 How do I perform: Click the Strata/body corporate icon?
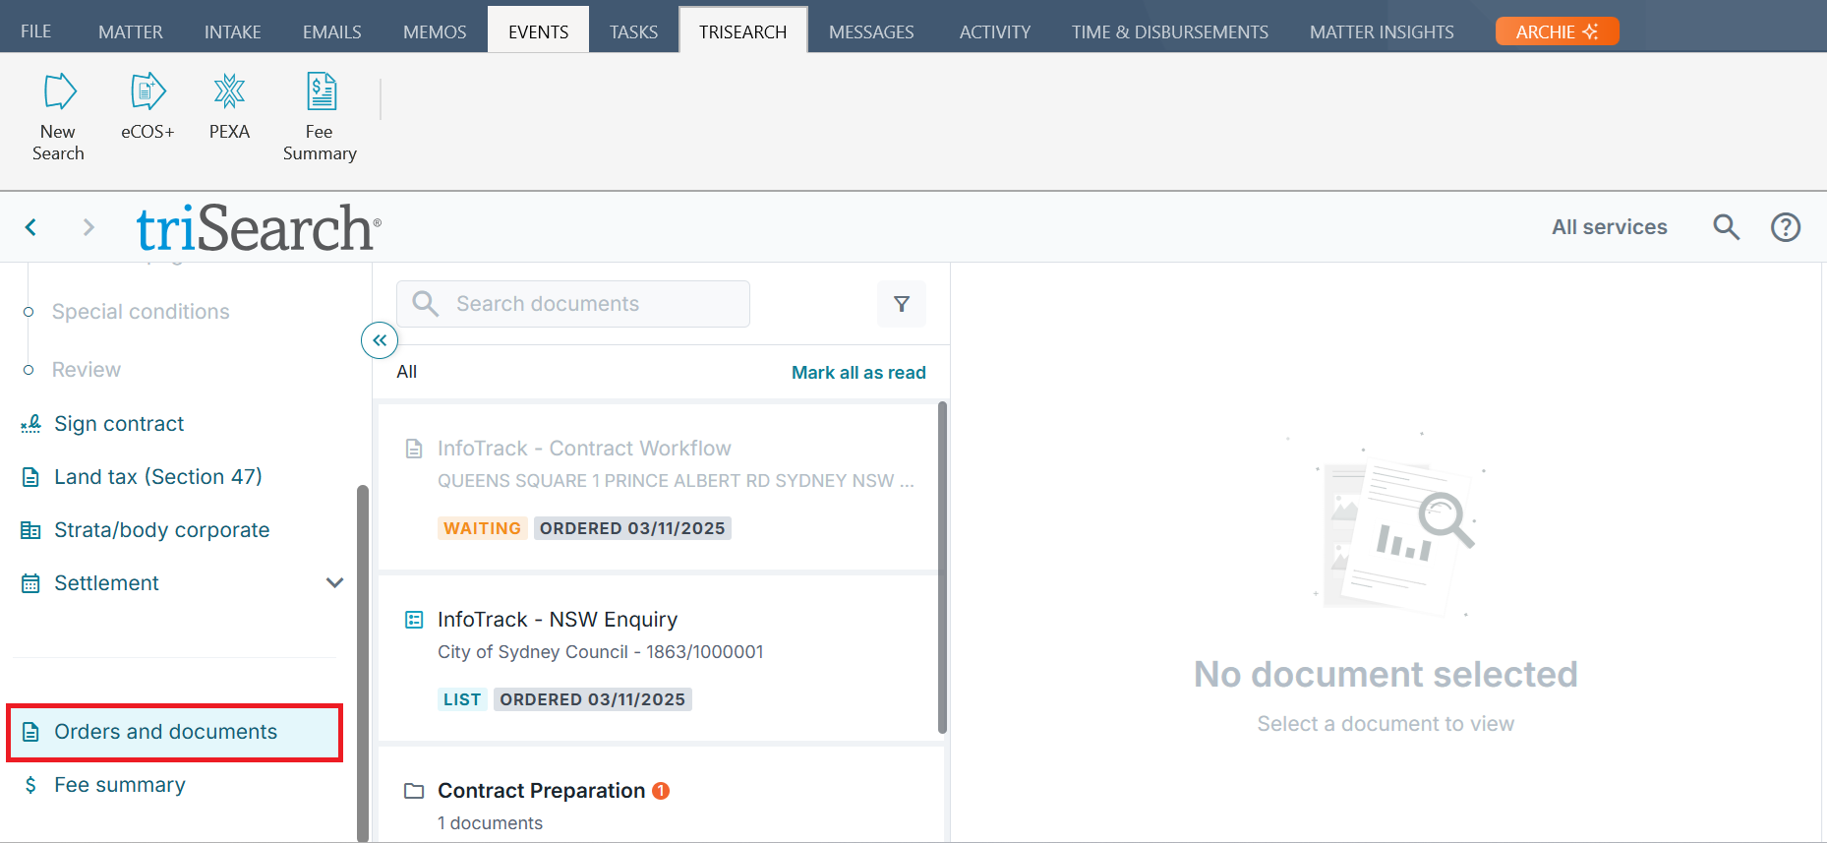click(x=30, y=530)
